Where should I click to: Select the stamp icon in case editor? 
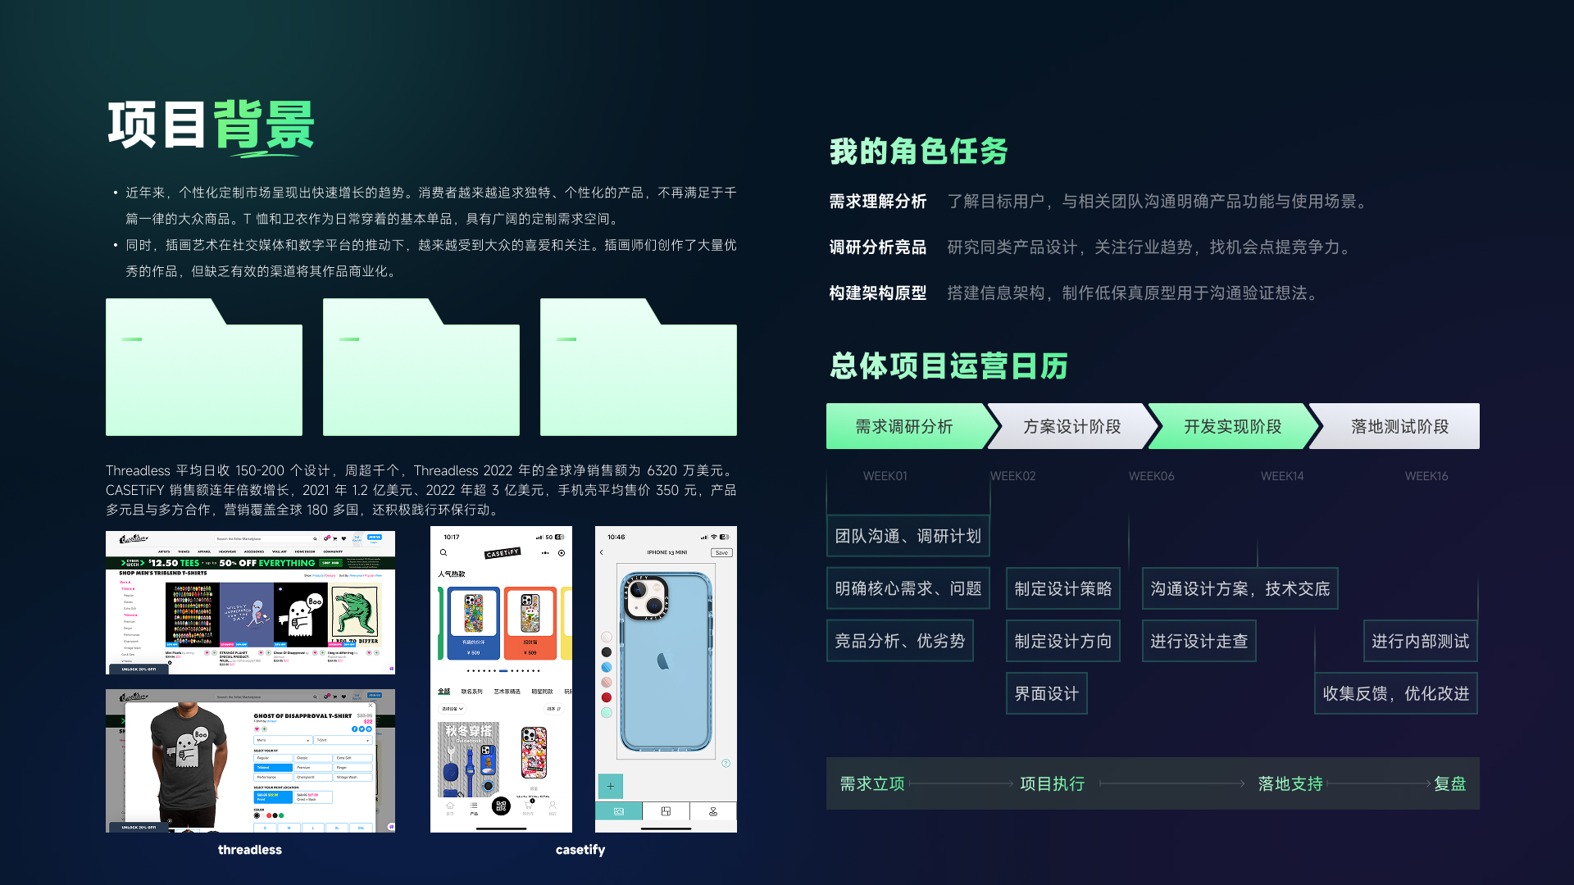click(x=713, y=811)
